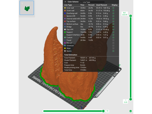Enable Retract display checkbox

pyautogui.click(x=113, y=43)
